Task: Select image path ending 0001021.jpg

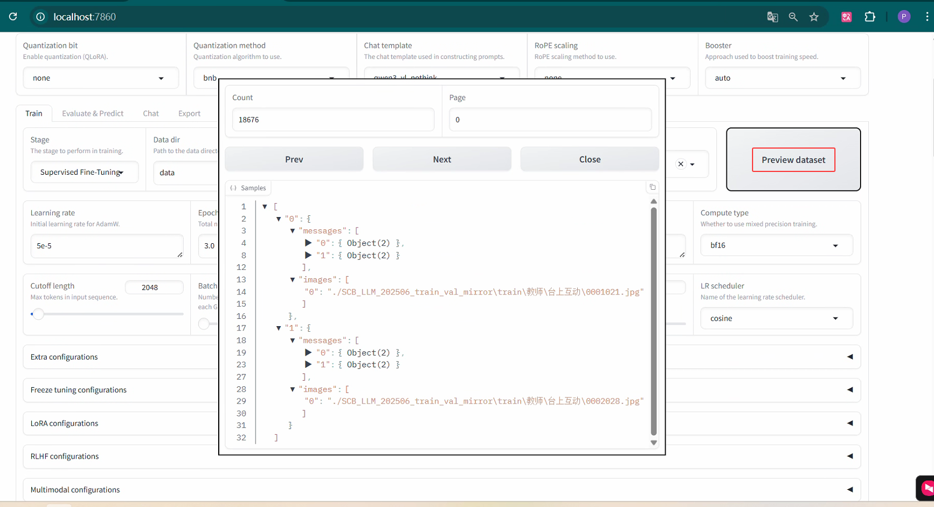Action: coord(485,292)
